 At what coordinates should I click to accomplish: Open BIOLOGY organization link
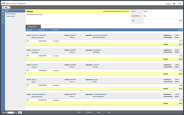click(96, 79)
